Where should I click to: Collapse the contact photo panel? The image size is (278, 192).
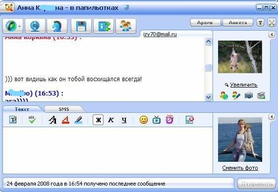click(x=272, y=34)
